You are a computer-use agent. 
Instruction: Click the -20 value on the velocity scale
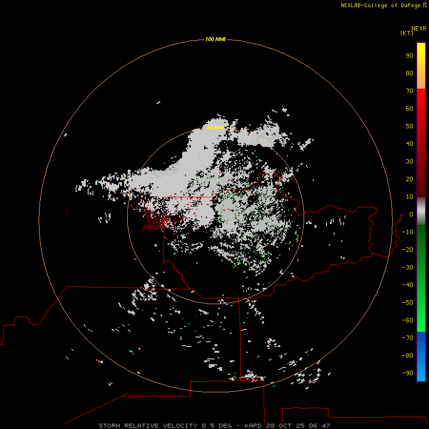[408, 249]
